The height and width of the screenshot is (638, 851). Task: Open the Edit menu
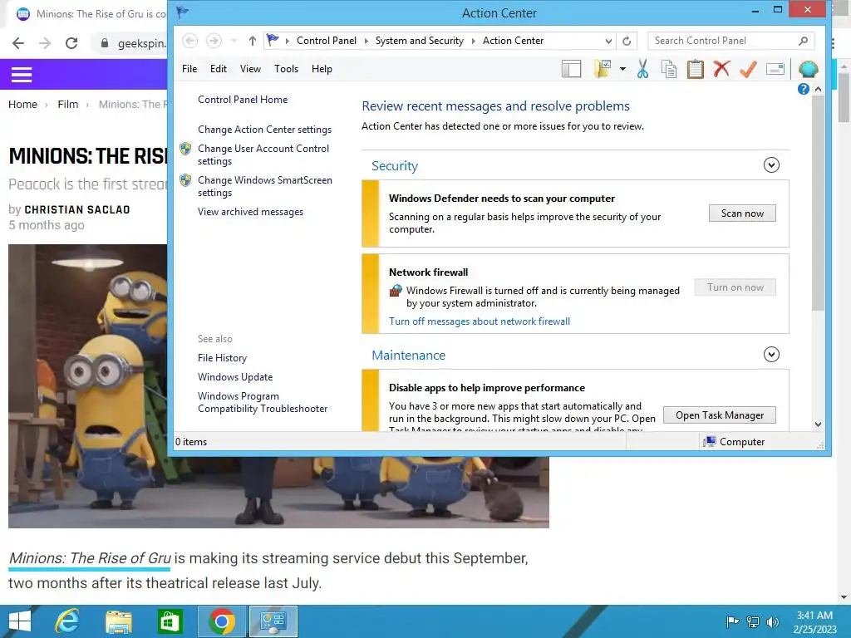click(219, 69)
